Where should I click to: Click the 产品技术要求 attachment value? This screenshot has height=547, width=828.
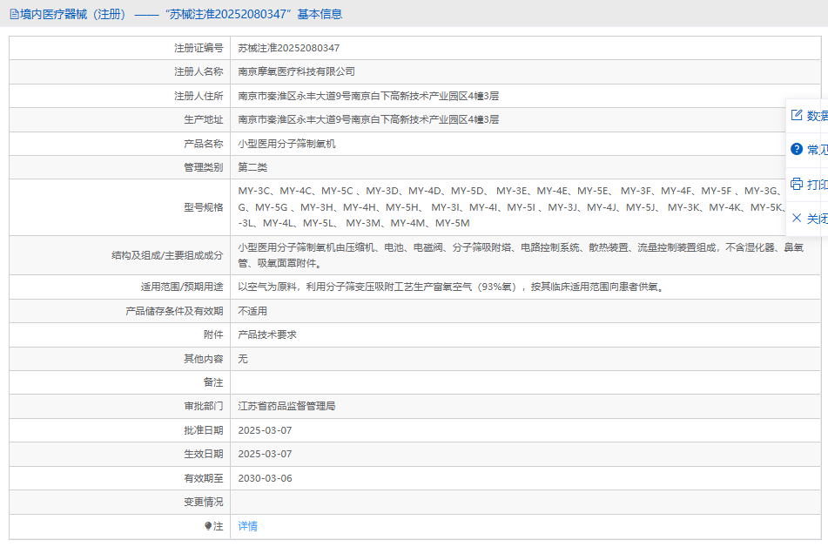tap(267, 334)
